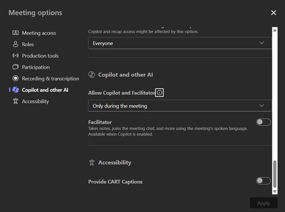Click the 'Takes notes, joins the meeting chat' description

(x=168, y=131)
